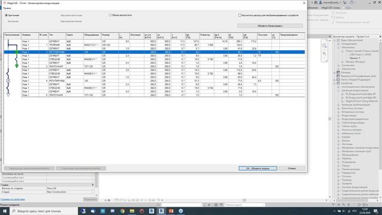Click the 112.8 pressure cell
This screenshot has width=382, height=215.
(235, 70)
